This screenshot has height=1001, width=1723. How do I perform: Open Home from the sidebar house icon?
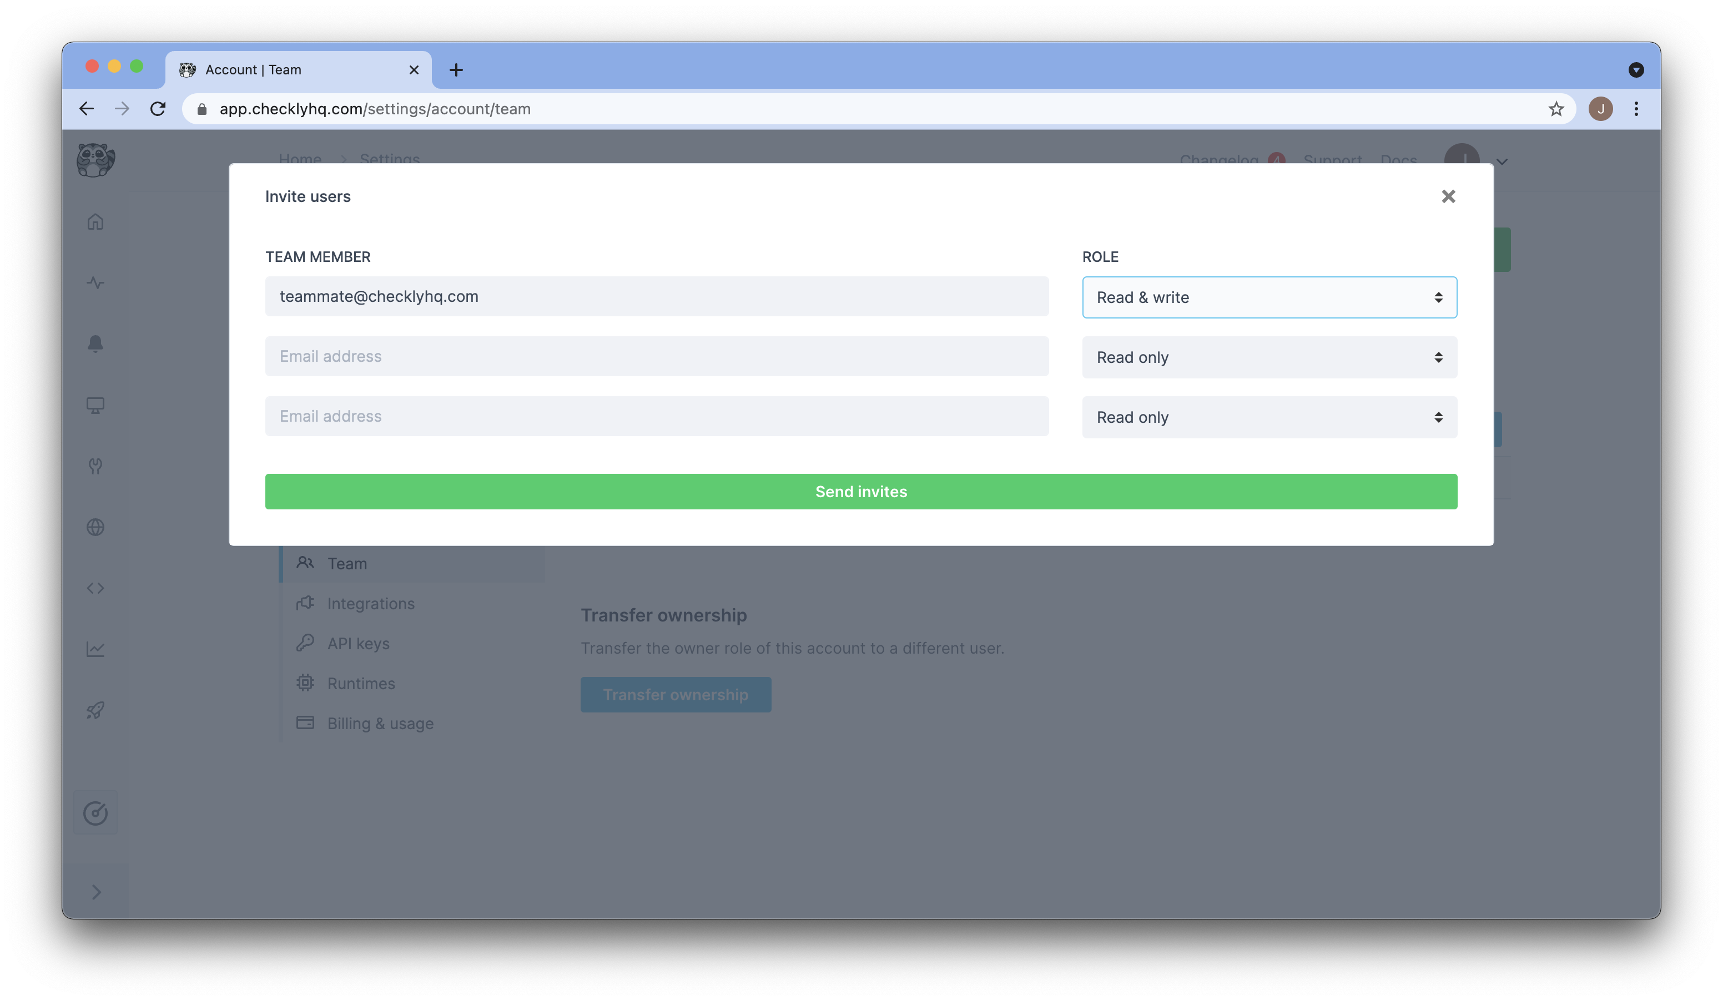(x=95, y=222)
